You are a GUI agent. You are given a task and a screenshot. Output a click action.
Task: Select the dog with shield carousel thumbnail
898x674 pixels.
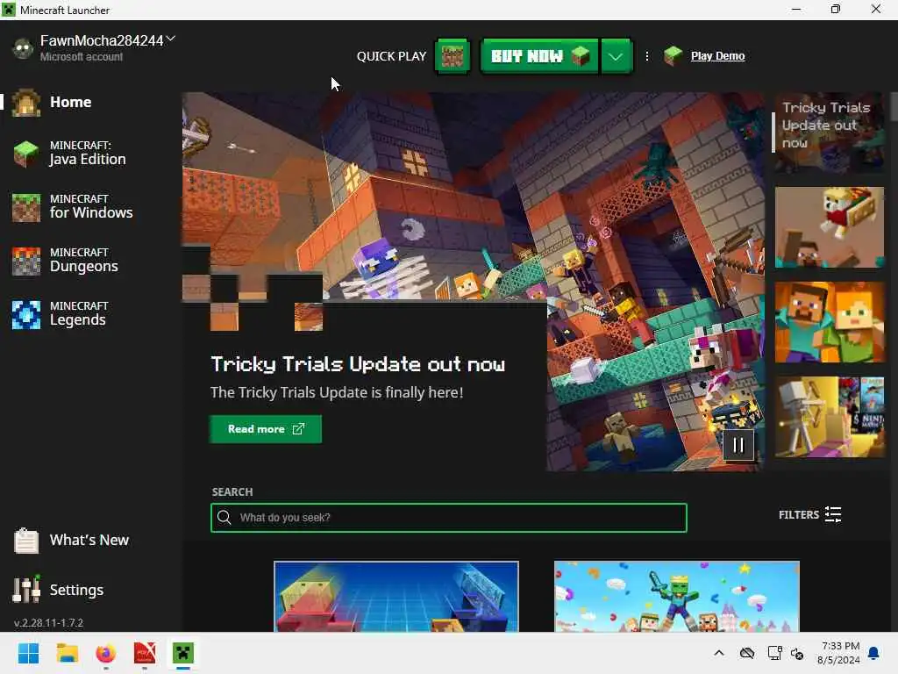point(830,227)
